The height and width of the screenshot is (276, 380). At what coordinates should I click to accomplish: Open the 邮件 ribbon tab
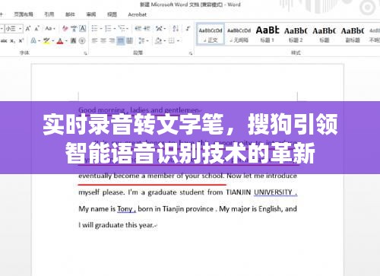pyautogui.click(x=70, y=14)
